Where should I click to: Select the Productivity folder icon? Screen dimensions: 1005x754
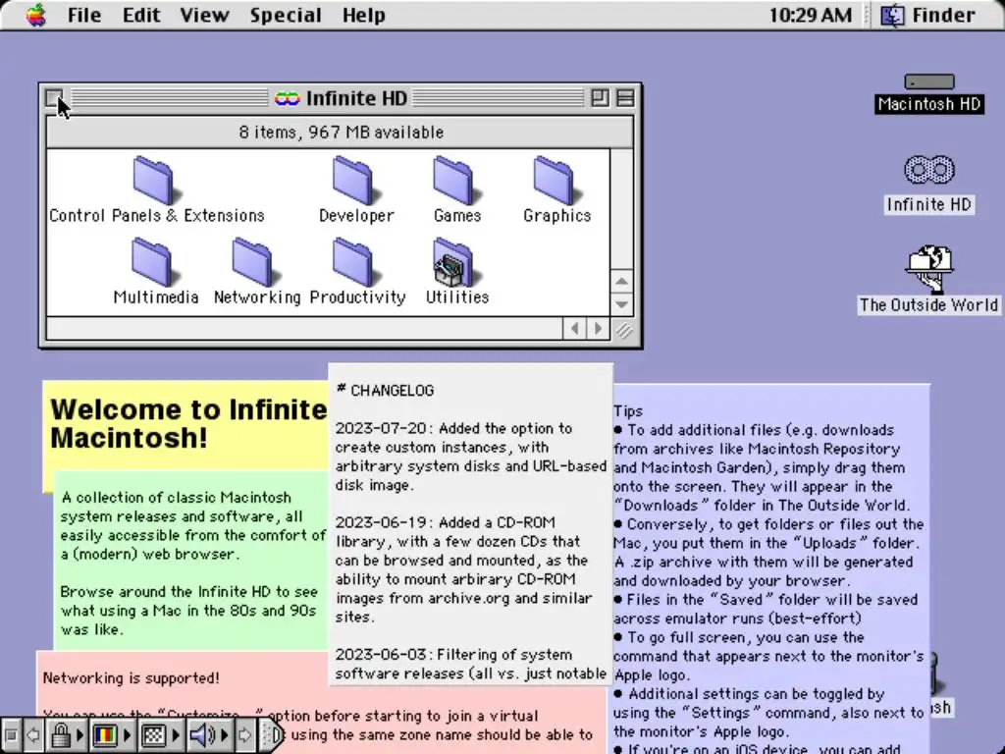355,262
